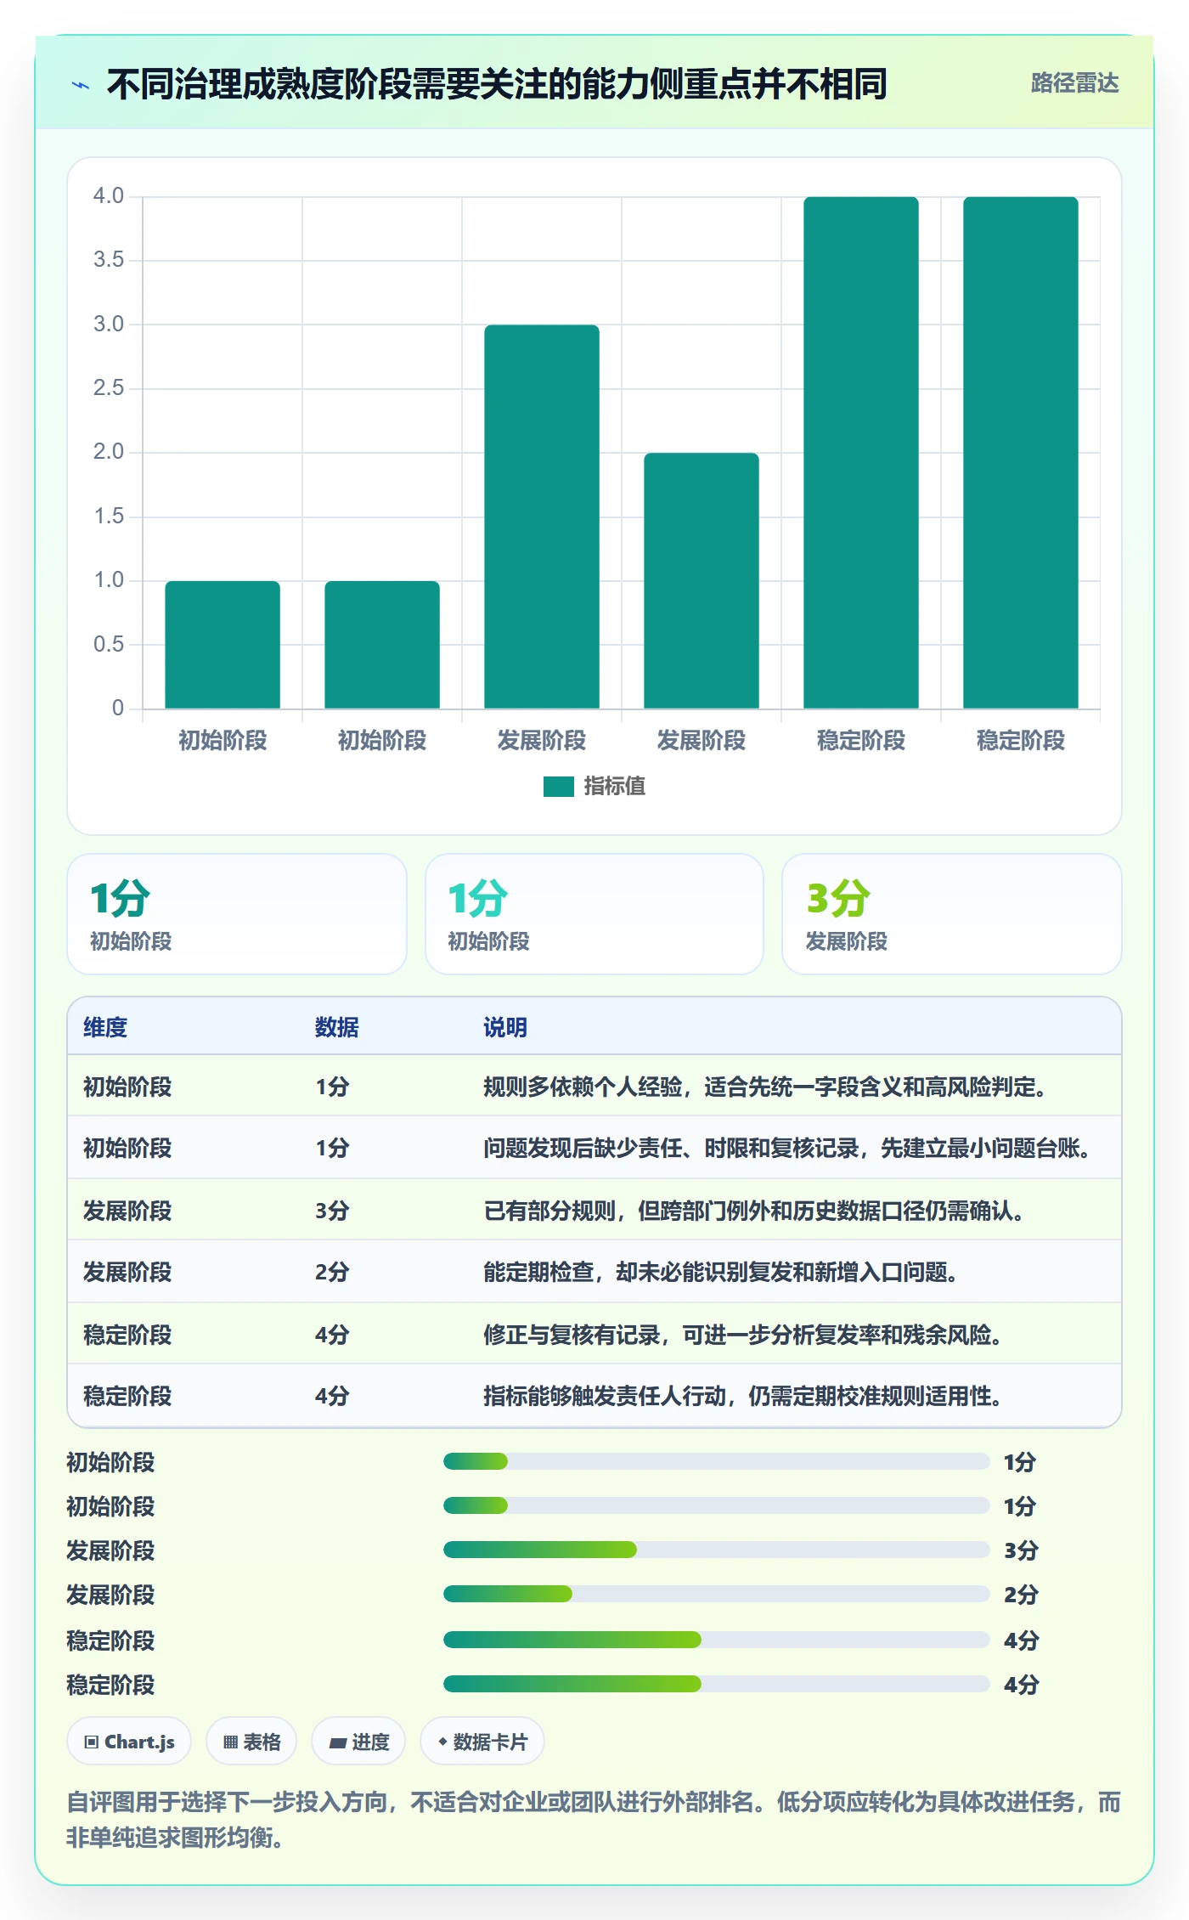Toggle the 指标值 legend color swatch
Image resolution: width=1189 pixels, height=1920 pixels.
[x=559, y=787]
